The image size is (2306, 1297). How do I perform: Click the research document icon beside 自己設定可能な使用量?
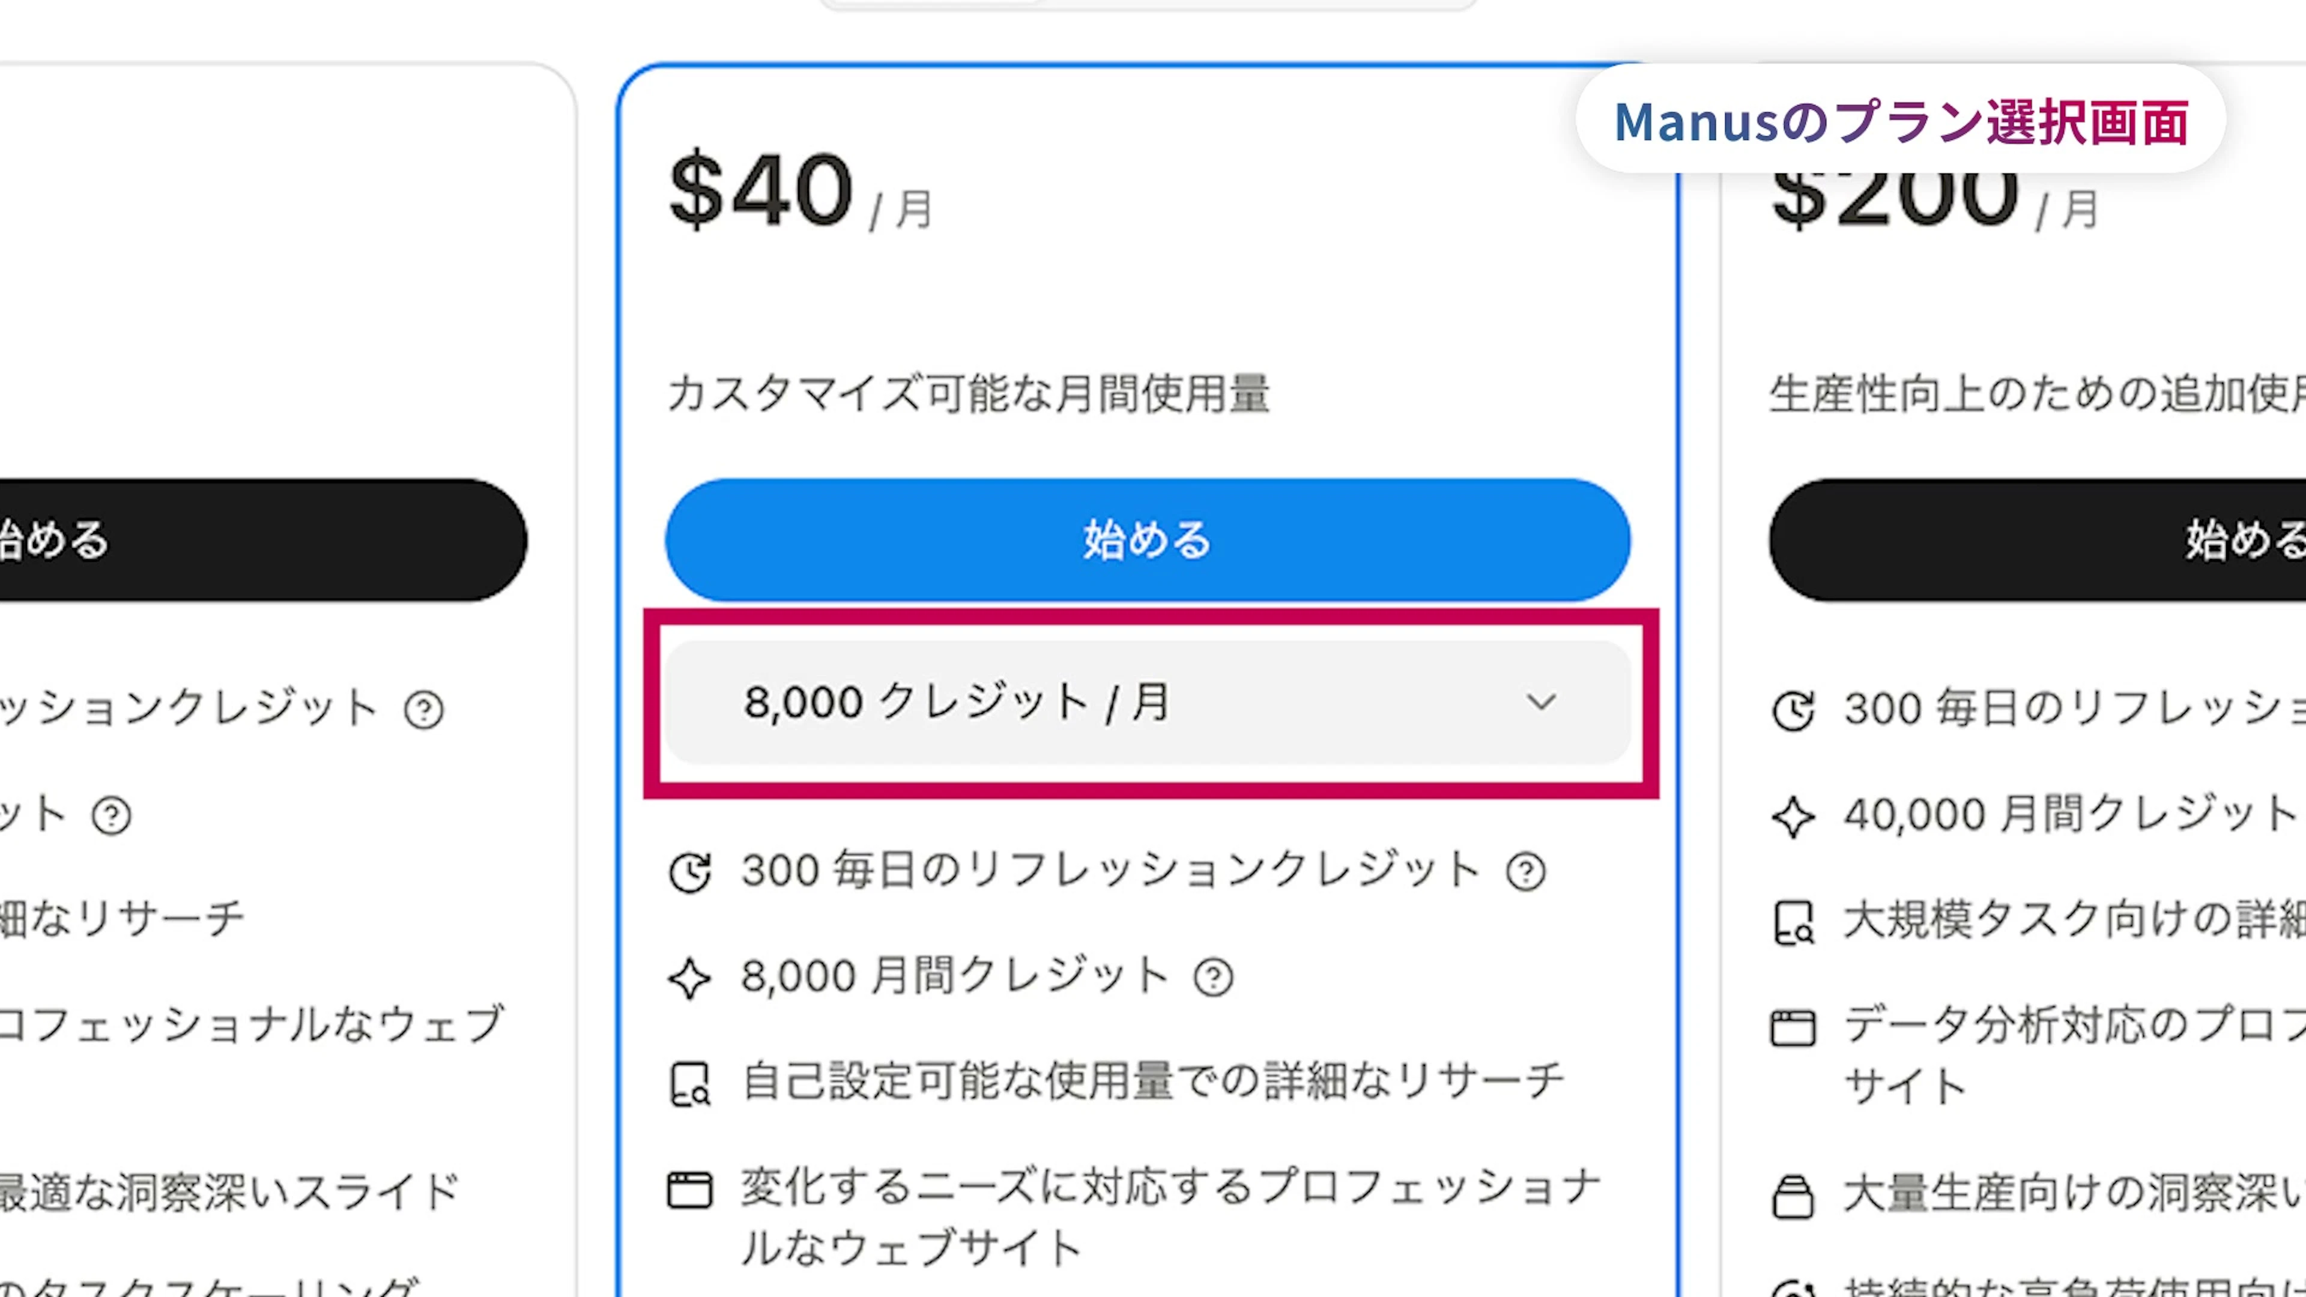(690, 1084)
